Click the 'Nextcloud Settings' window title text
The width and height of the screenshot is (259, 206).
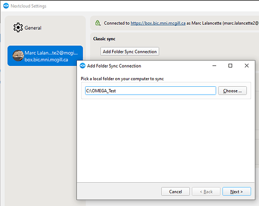coord(29,6)
